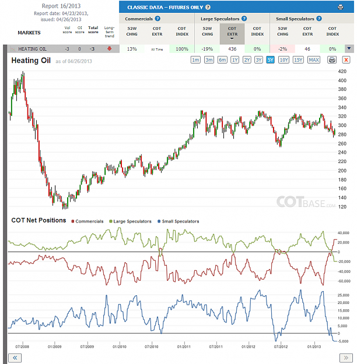This screenshot has height=364, width=357.
Task: Select the 3Y time range
Action: (258, 60)
